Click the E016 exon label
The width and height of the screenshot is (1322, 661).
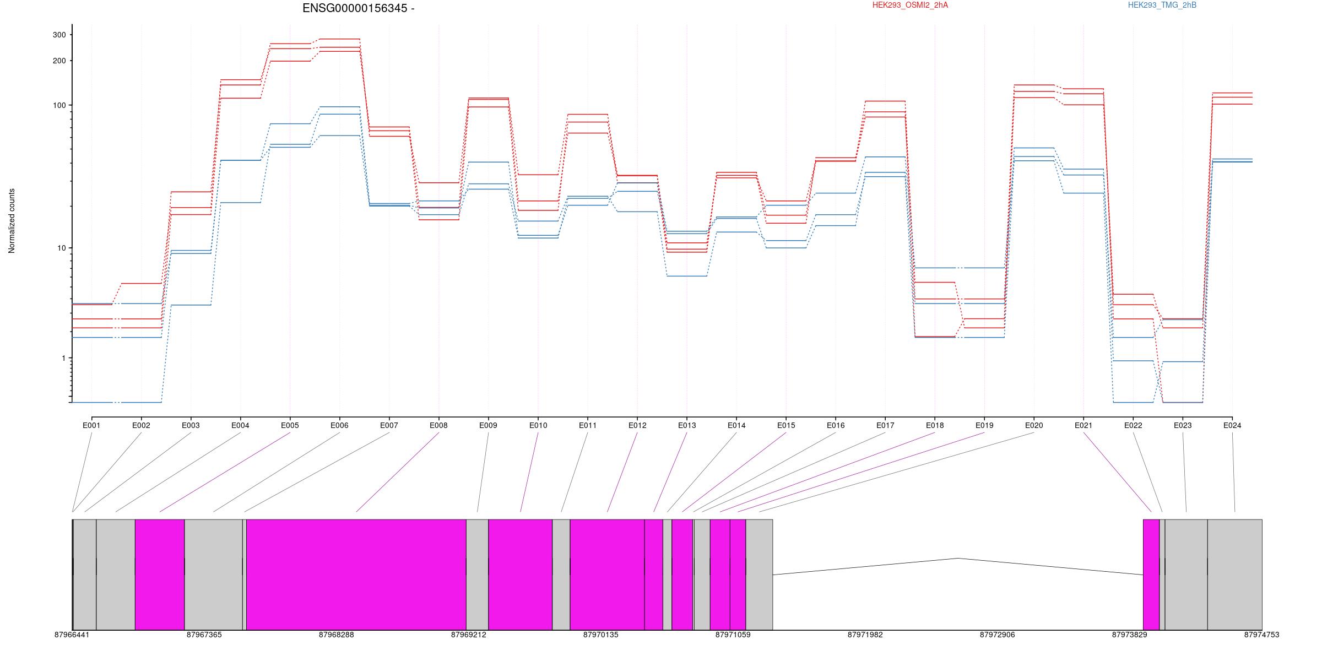pyautogui.click(x=836, y=425)
